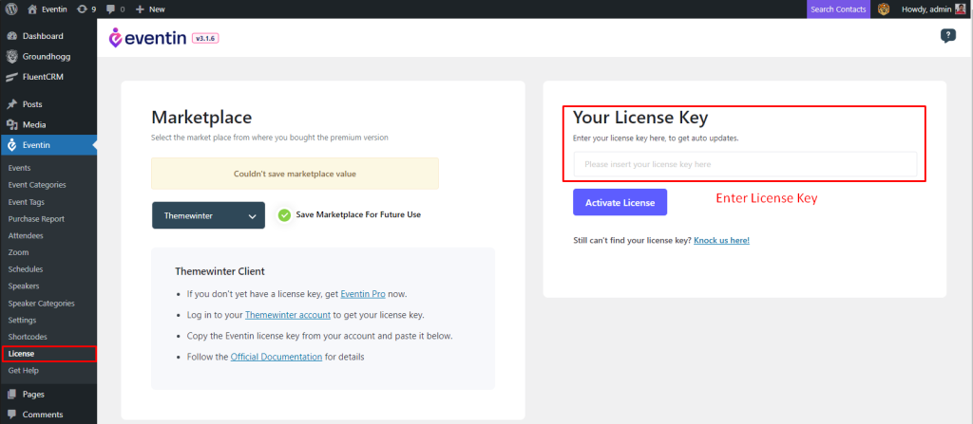973x424 pixels.
Task: Click the Couldn't save marketplace value notice
Action: tap(295, 174)
